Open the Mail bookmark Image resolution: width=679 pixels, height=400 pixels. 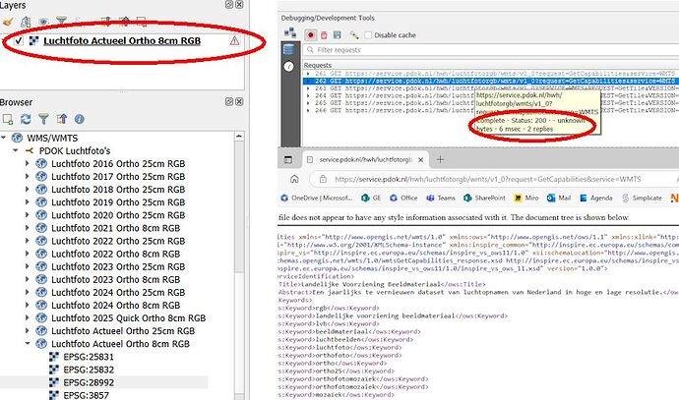click(x=559, y=198)
